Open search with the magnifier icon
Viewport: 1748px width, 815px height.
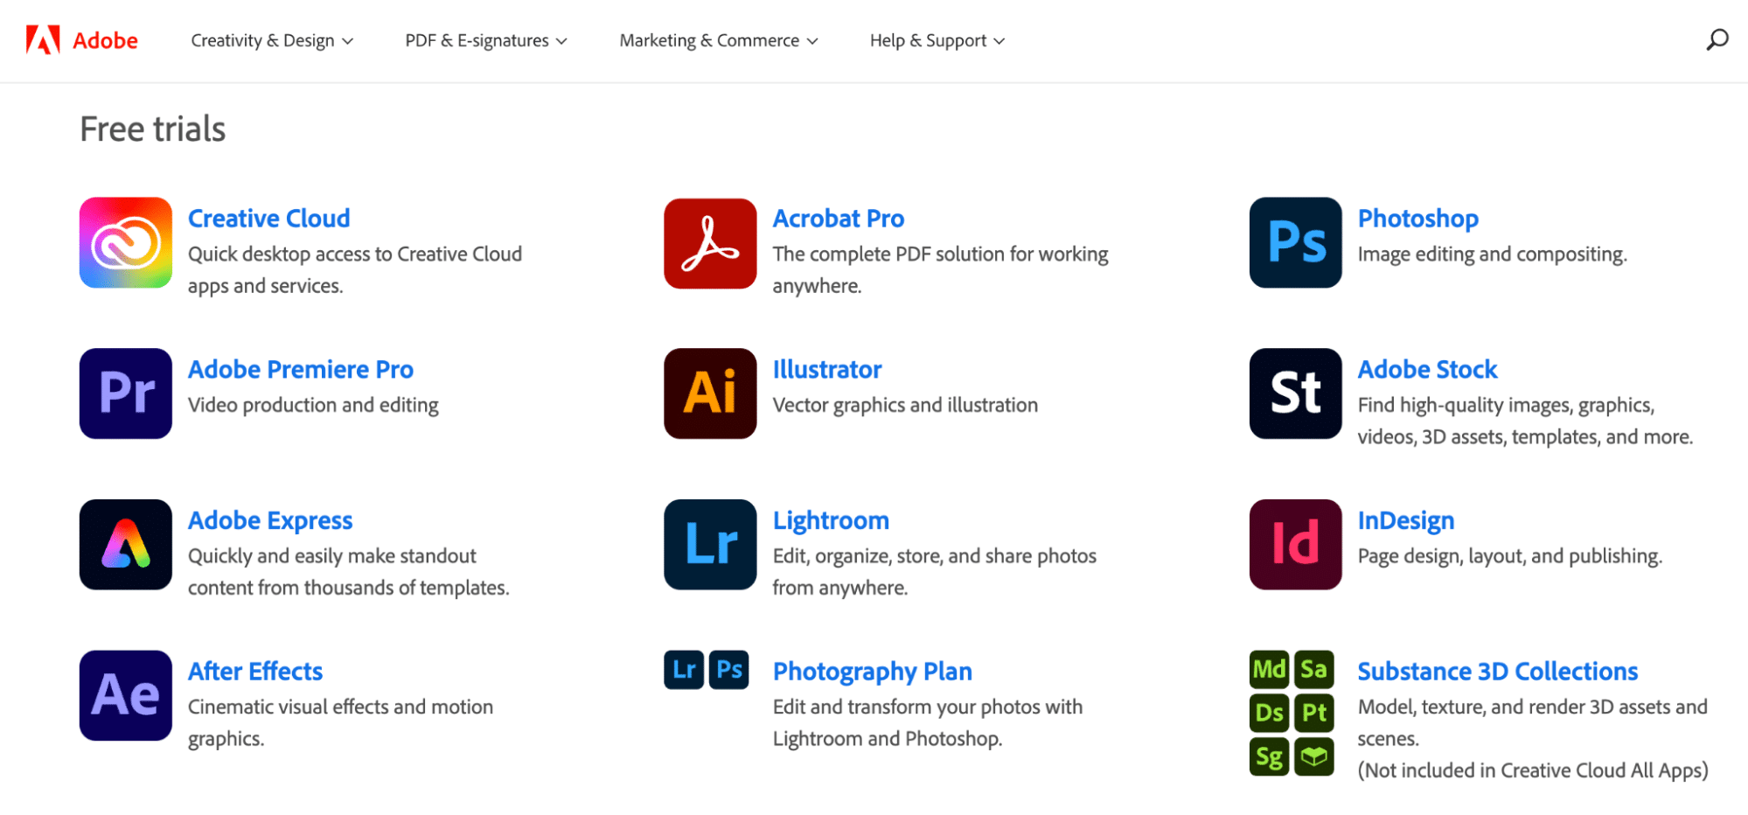point(1717,40)
